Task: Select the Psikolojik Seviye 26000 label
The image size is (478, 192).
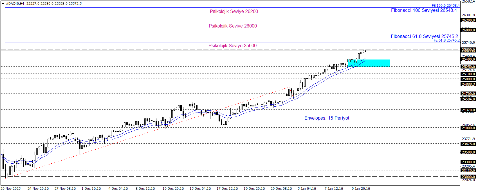Action: (233, 26)
